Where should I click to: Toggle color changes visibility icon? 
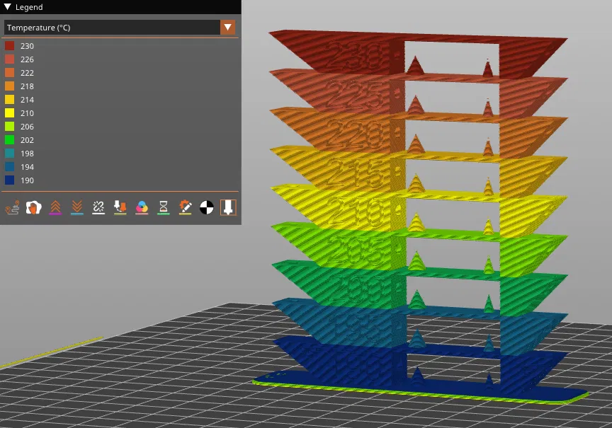(142, 207)
